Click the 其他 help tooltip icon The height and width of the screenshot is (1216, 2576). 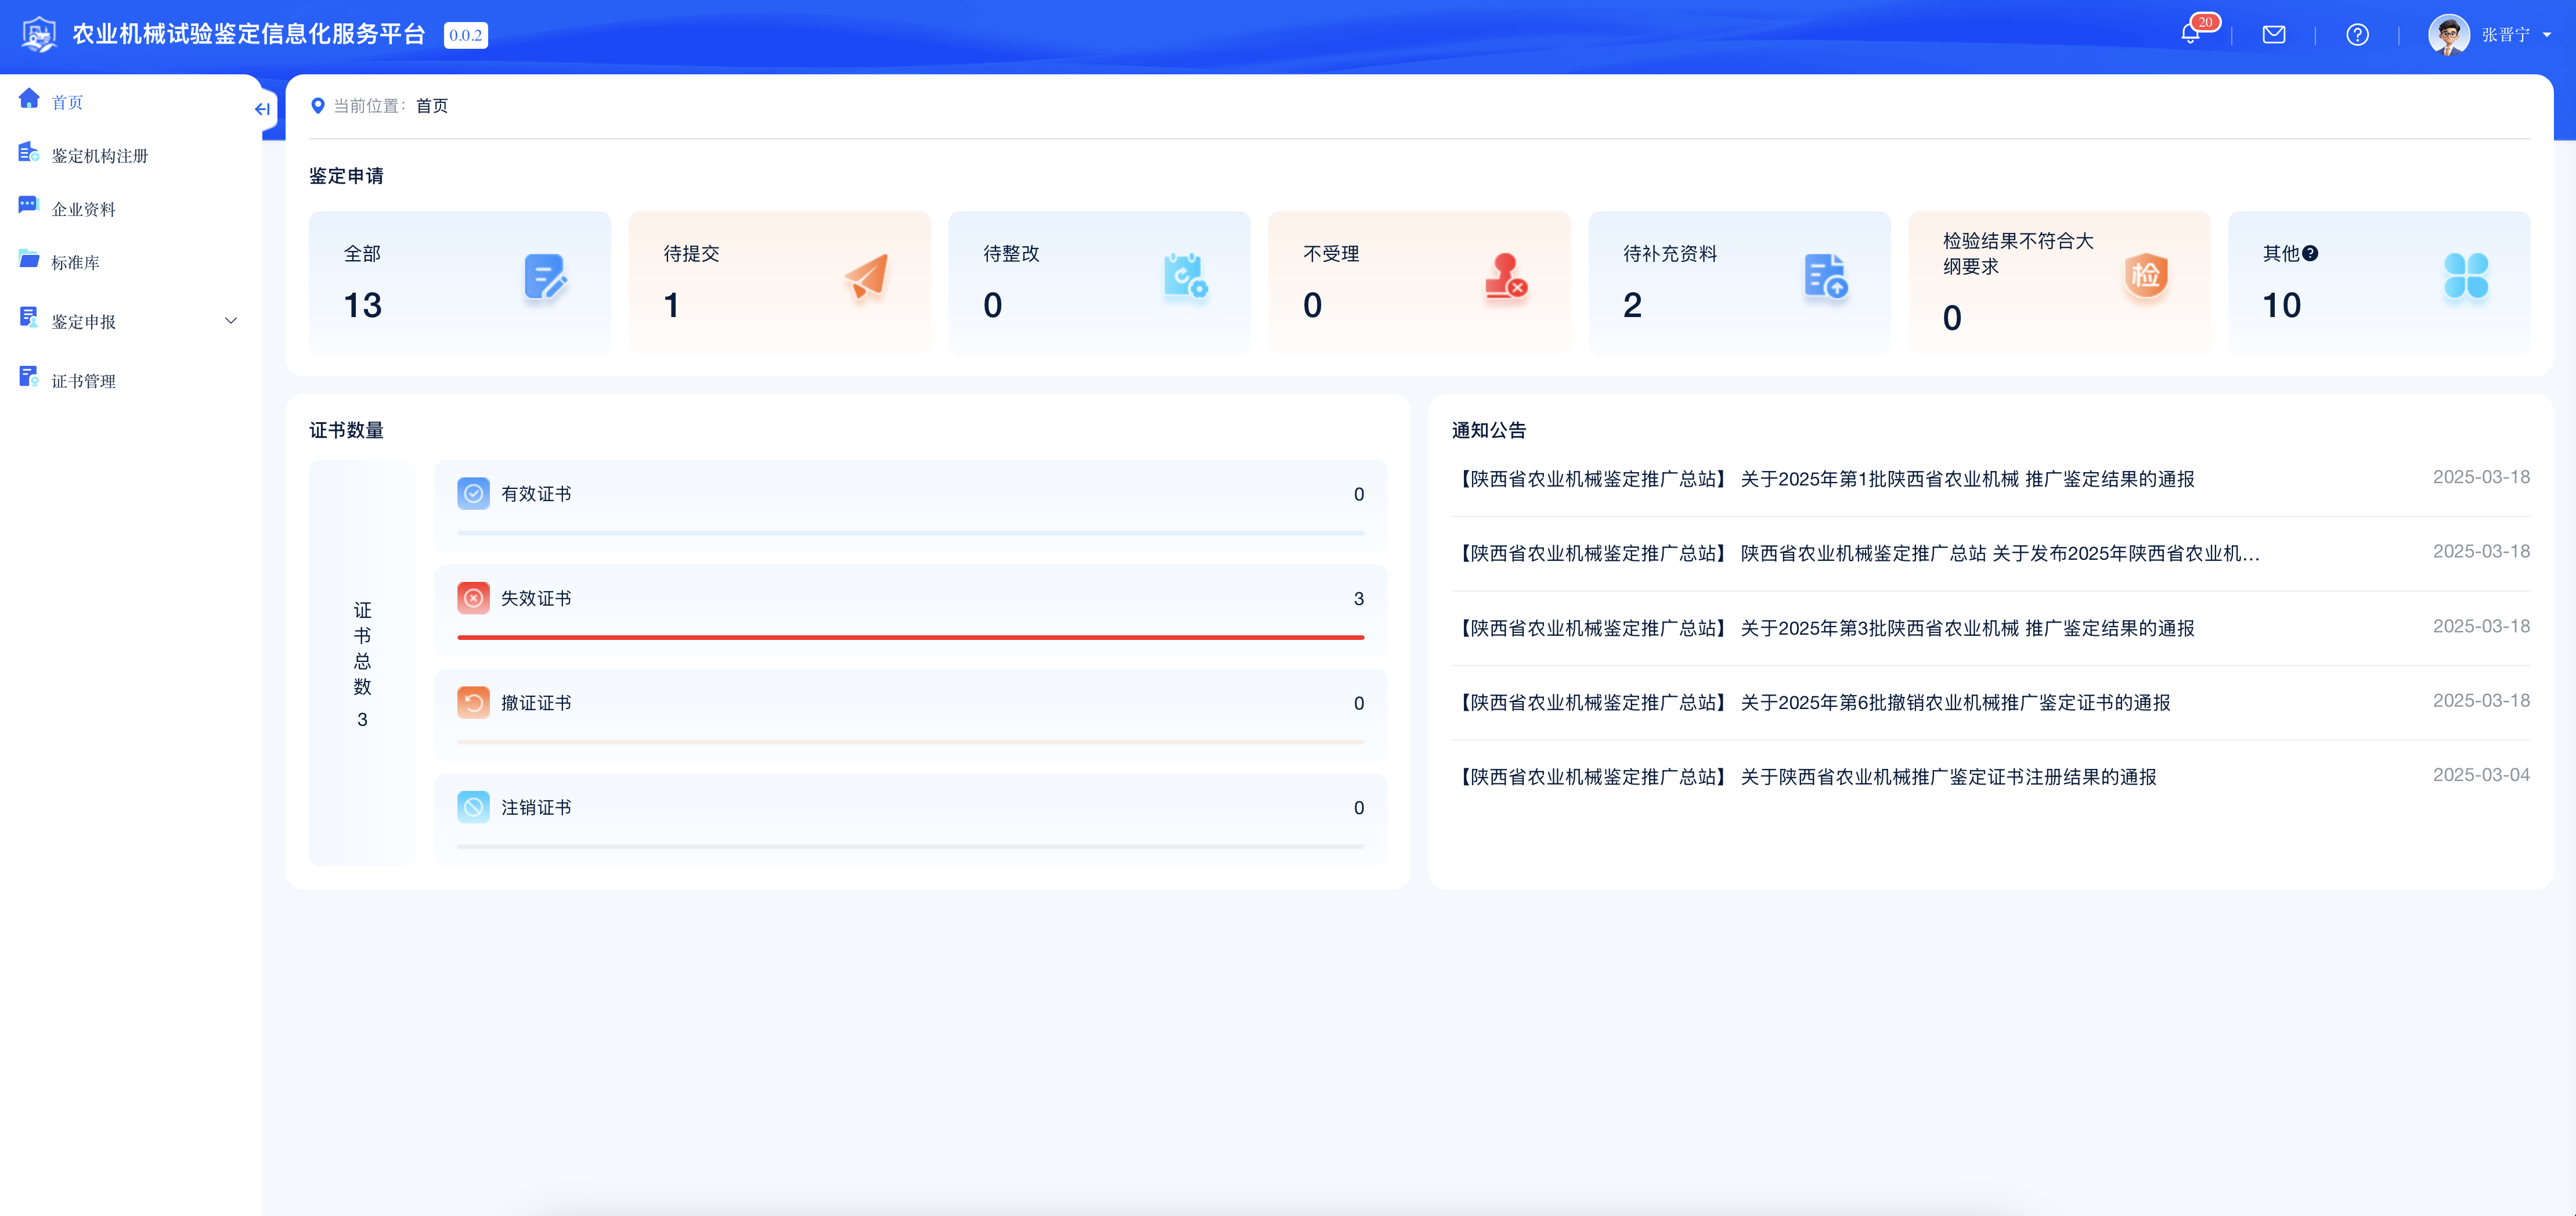click(x=2310, y=253)
